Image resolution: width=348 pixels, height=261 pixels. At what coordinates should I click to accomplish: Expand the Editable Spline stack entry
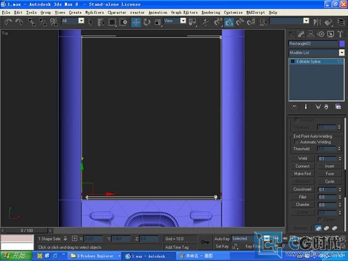(292, 62)
